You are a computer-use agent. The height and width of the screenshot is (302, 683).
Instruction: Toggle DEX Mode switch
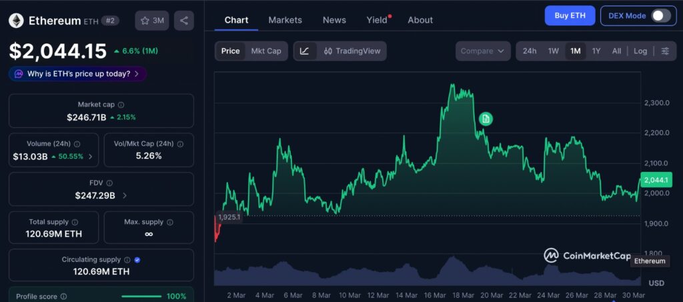661,15
